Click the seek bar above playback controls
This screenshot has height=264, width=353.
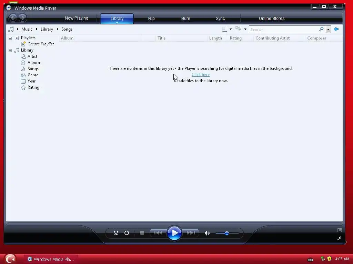(174, 223)
